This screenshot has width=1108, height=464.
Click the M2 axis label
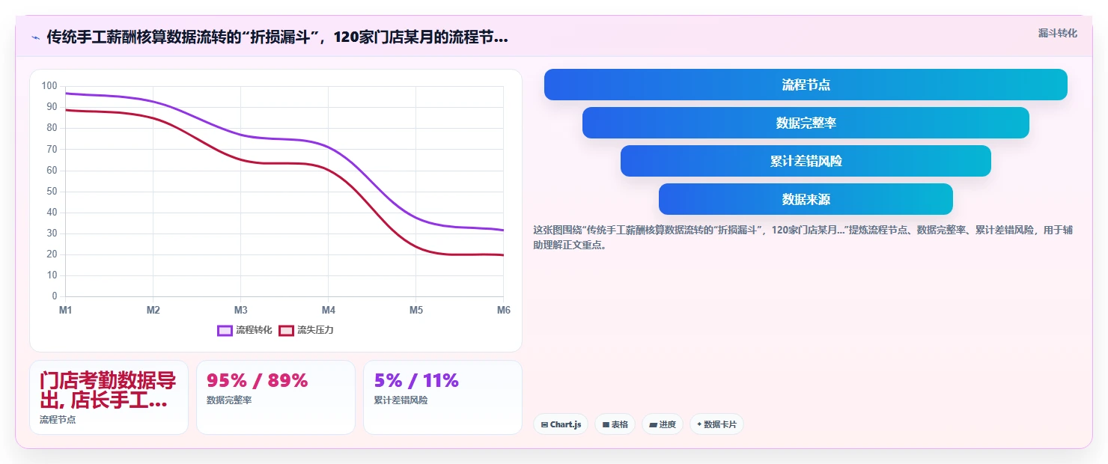click(153, 310)
